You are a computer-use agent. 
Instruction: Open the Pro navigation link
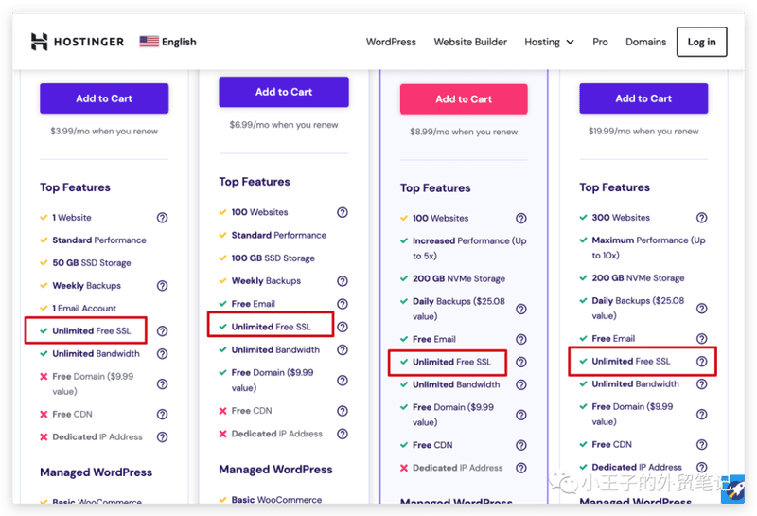pyautogui.click(x=600, y=42)
